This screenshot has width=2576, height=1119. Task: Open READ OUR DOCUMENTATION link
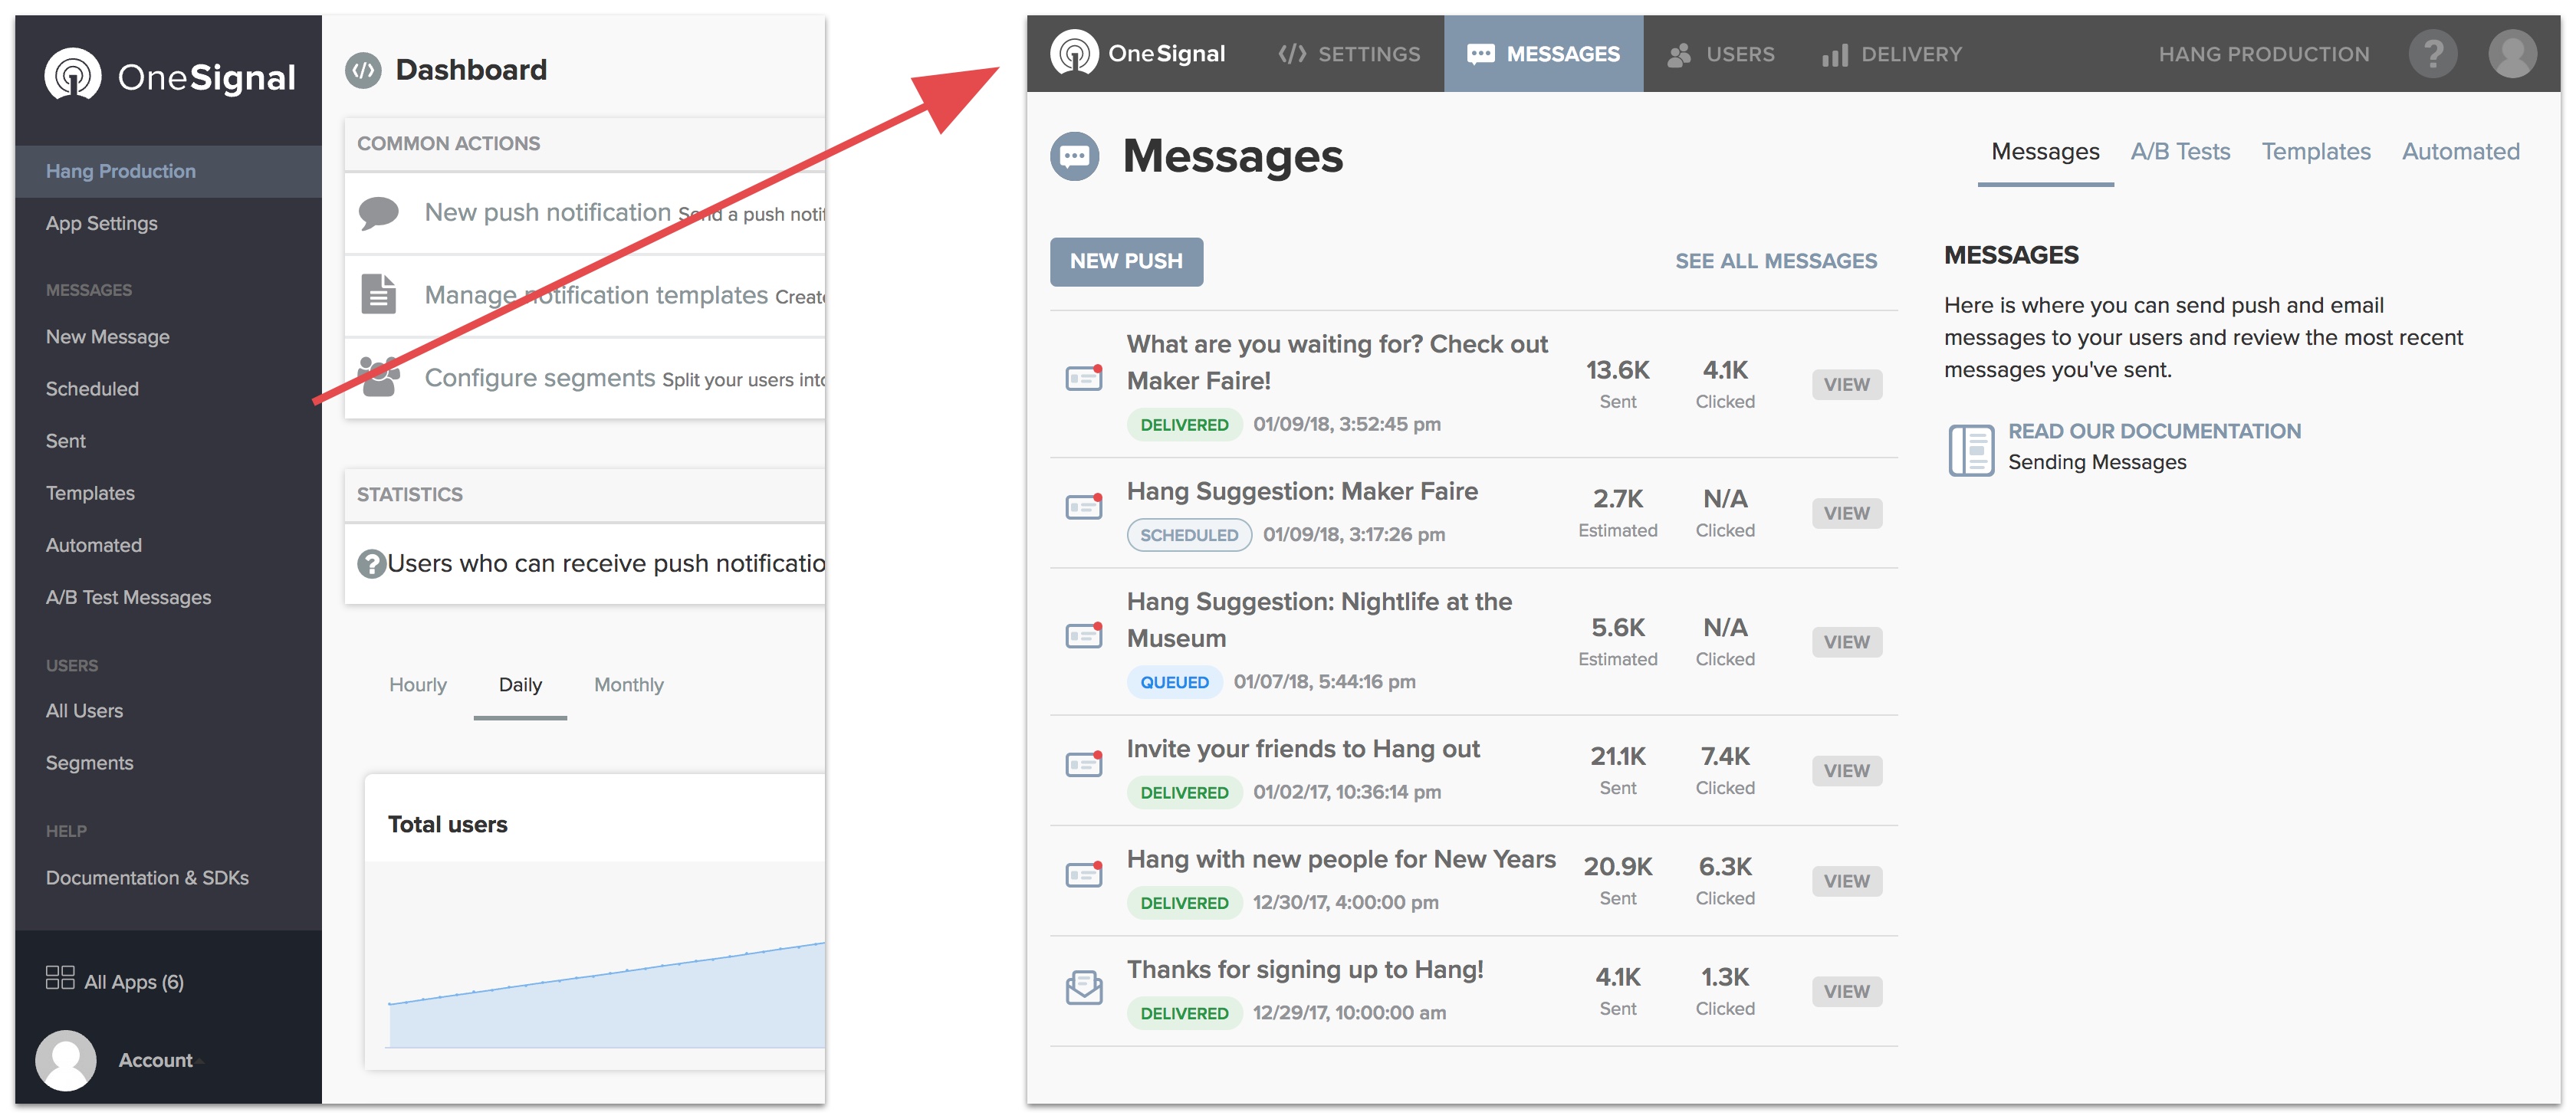point(2154,432)
